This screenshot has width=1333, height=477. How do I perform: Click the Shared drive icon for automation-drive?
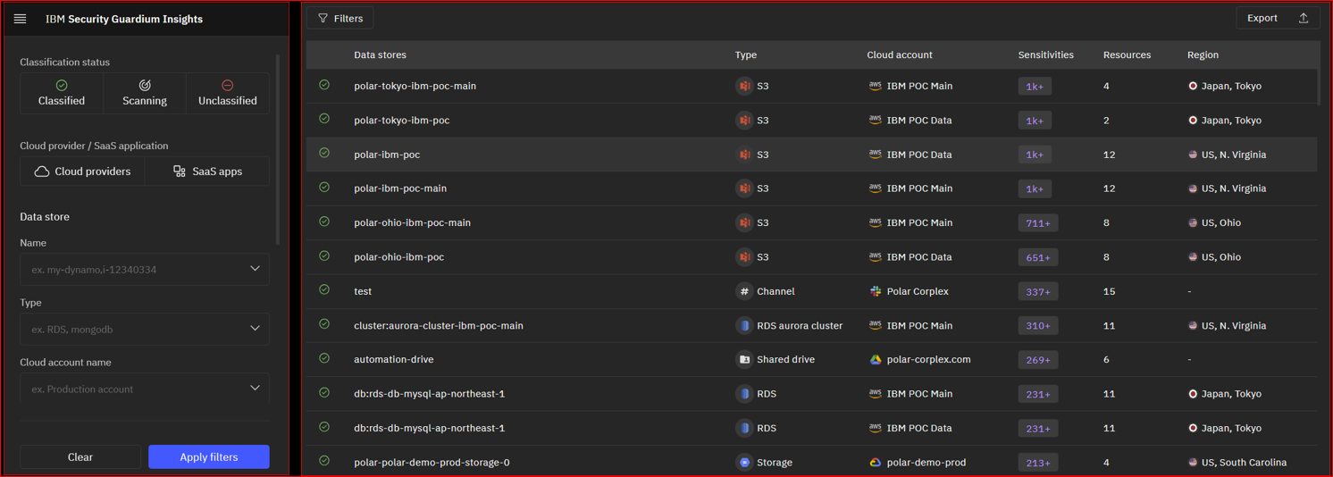click(x=744, y=359)
